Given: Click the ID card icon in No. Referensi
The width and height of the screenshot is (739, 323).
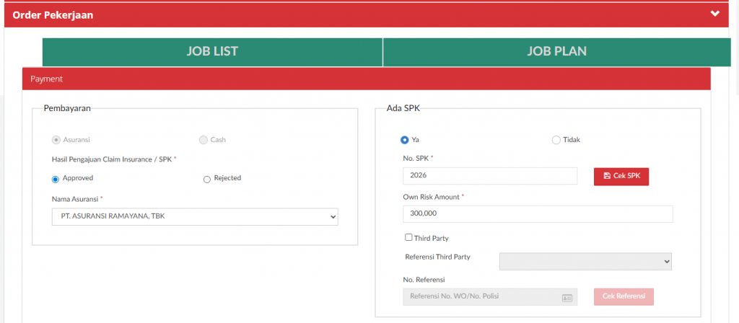Looking at the screenshot, I should coord(567,297).
